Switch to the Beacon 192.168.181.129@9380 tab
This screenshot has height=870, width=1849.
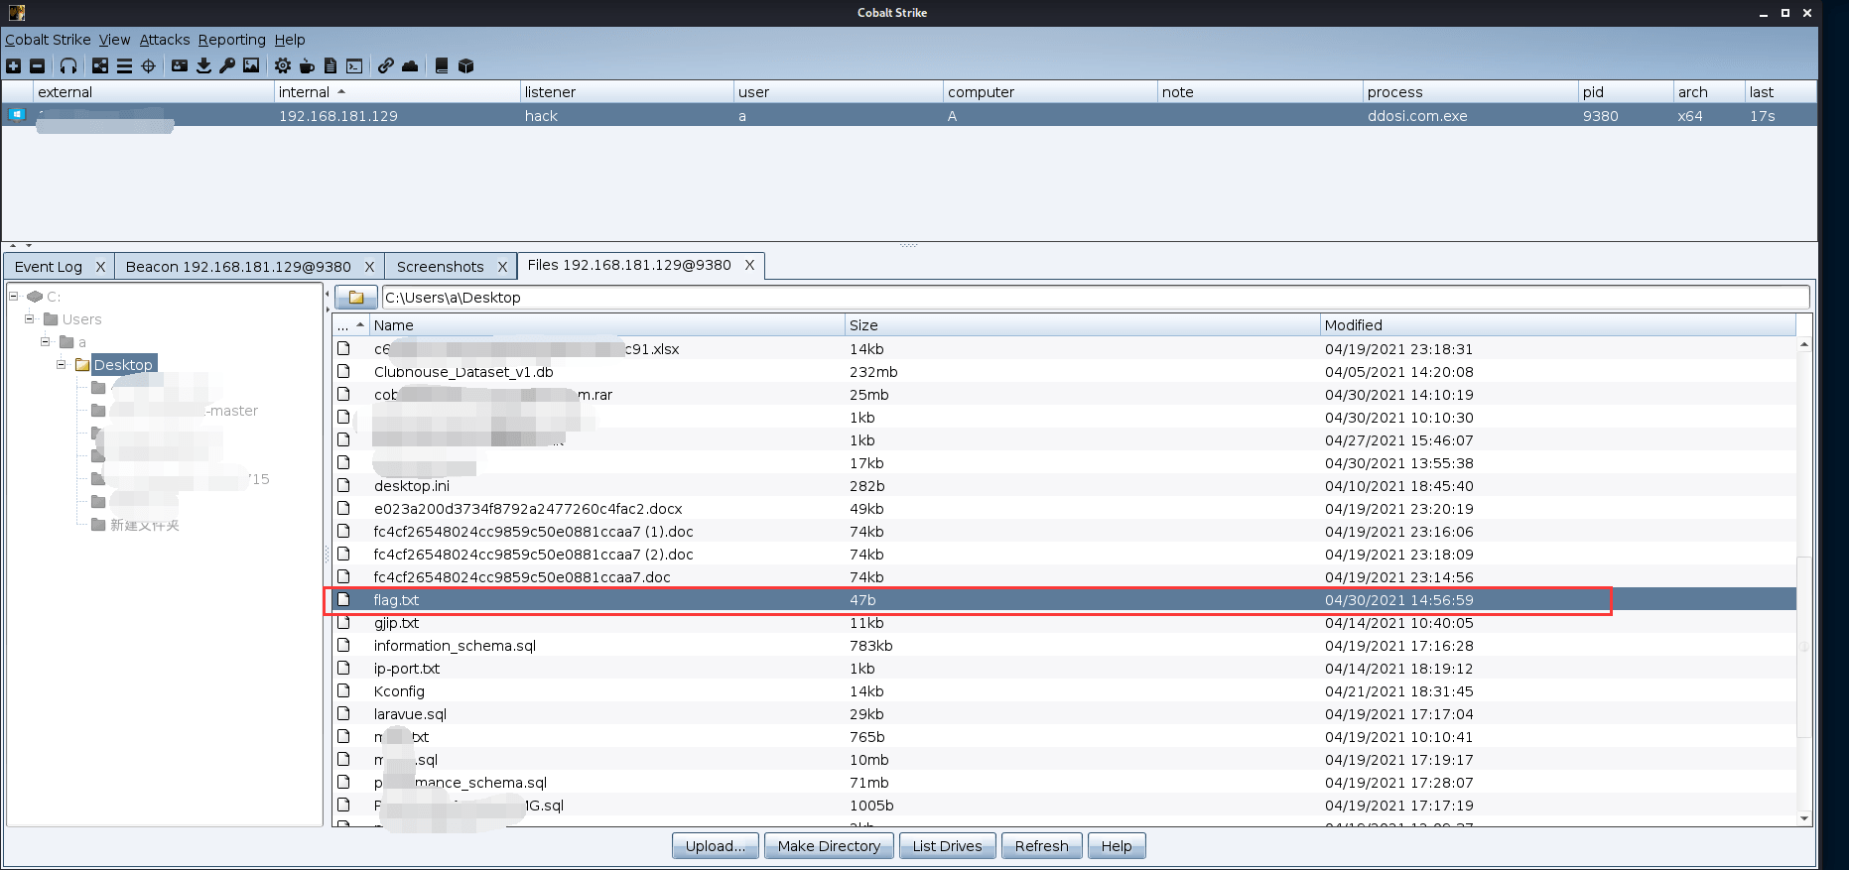(x=238, y=266)
